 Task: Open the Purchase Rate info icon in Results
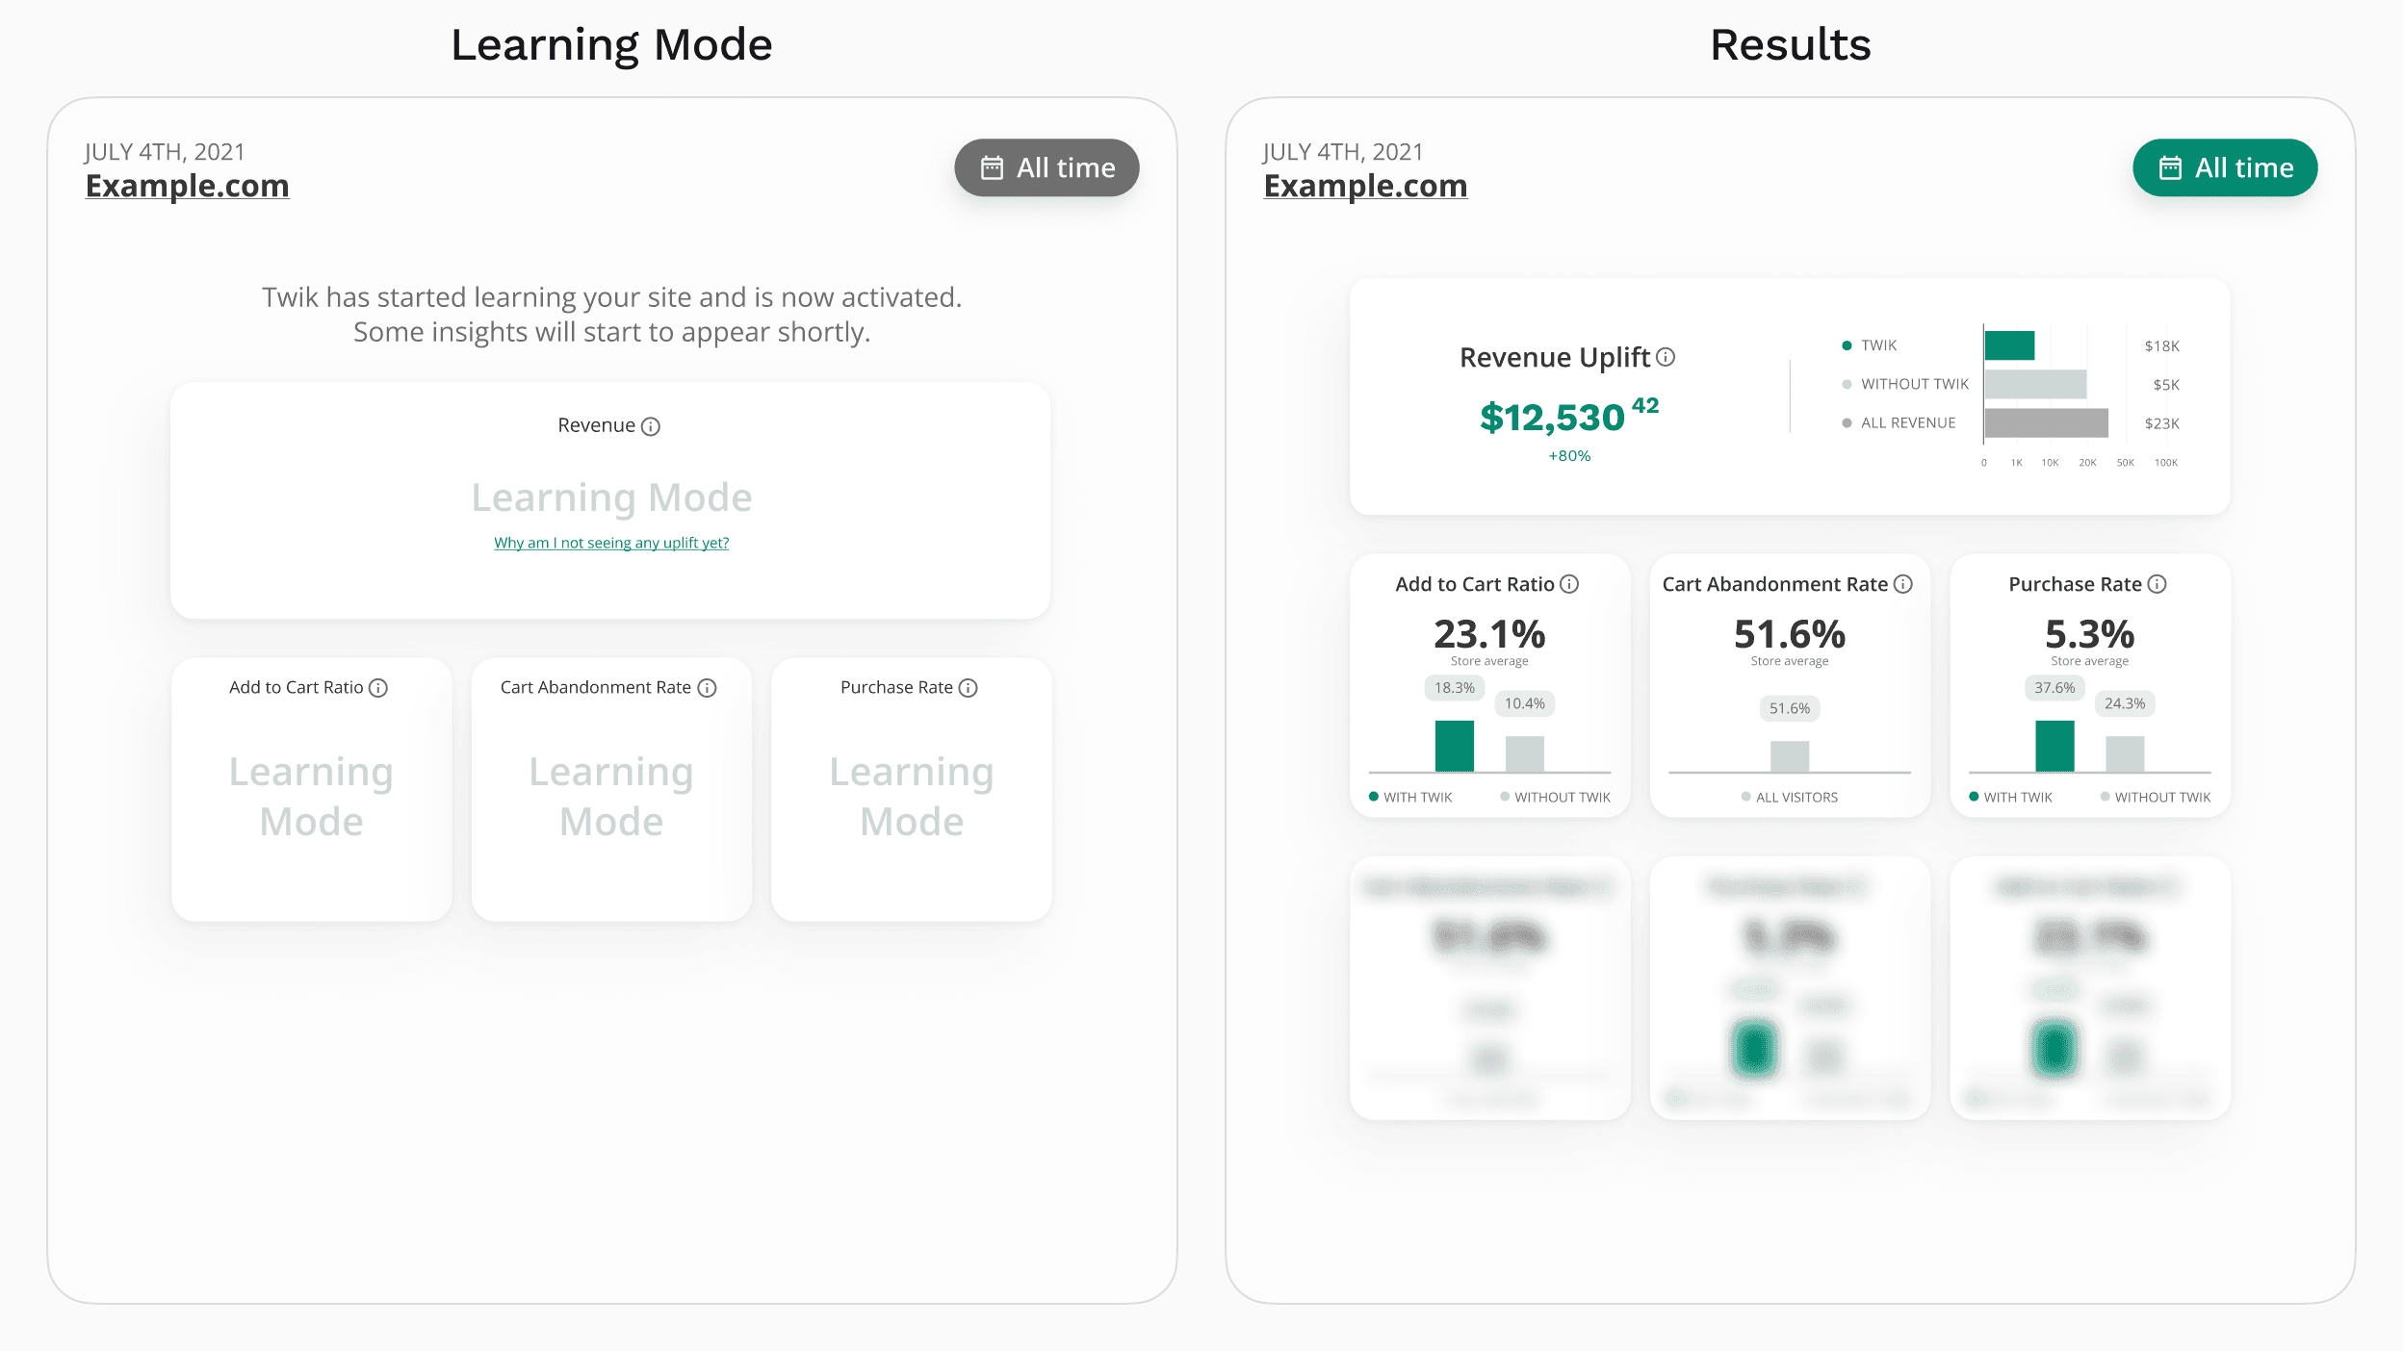(2158, 583)
